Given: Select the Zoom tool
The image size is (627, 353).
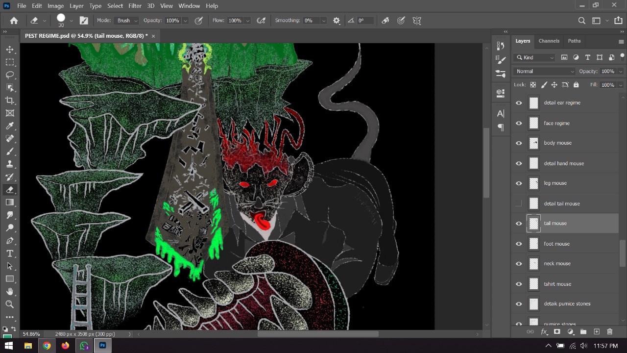Looking at the screenshot, I should pyautogui.click(x=10, y=304).
